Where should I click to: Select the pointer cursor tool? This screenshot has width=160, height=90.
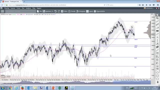tap(157, 15)
